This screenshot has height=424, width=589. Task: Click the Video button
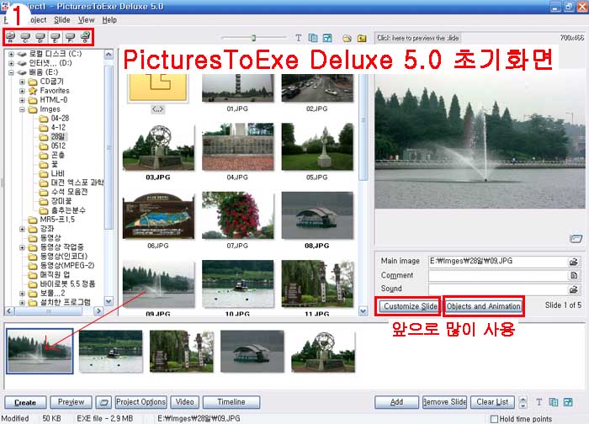(185, 402)
